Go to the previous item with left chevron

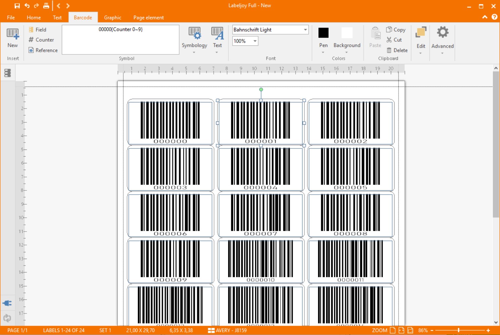58,6
